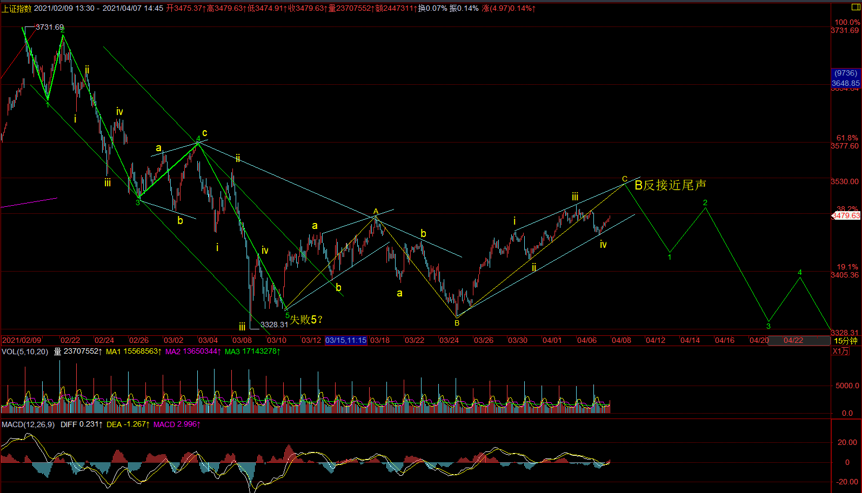Click the 04/20 date on time axis
The image size is (862, 493).
tap(759, 340)
